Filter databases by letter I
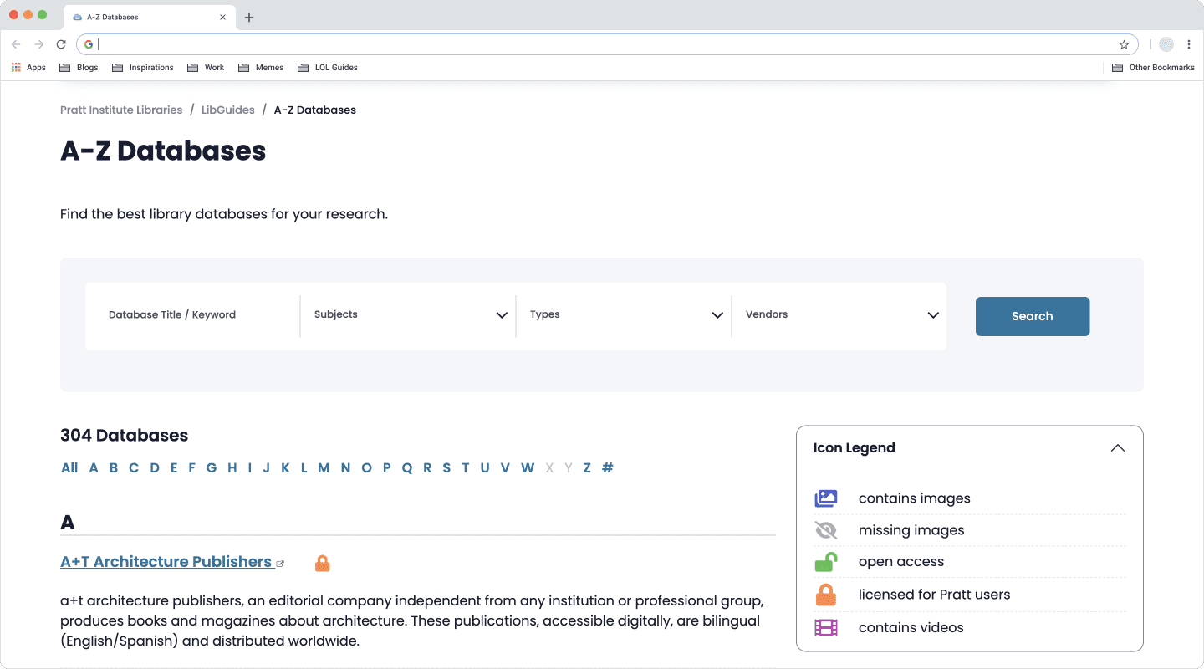Viewport: 1204px width, 669px height. pyautogui.click(x=249, y=467)
